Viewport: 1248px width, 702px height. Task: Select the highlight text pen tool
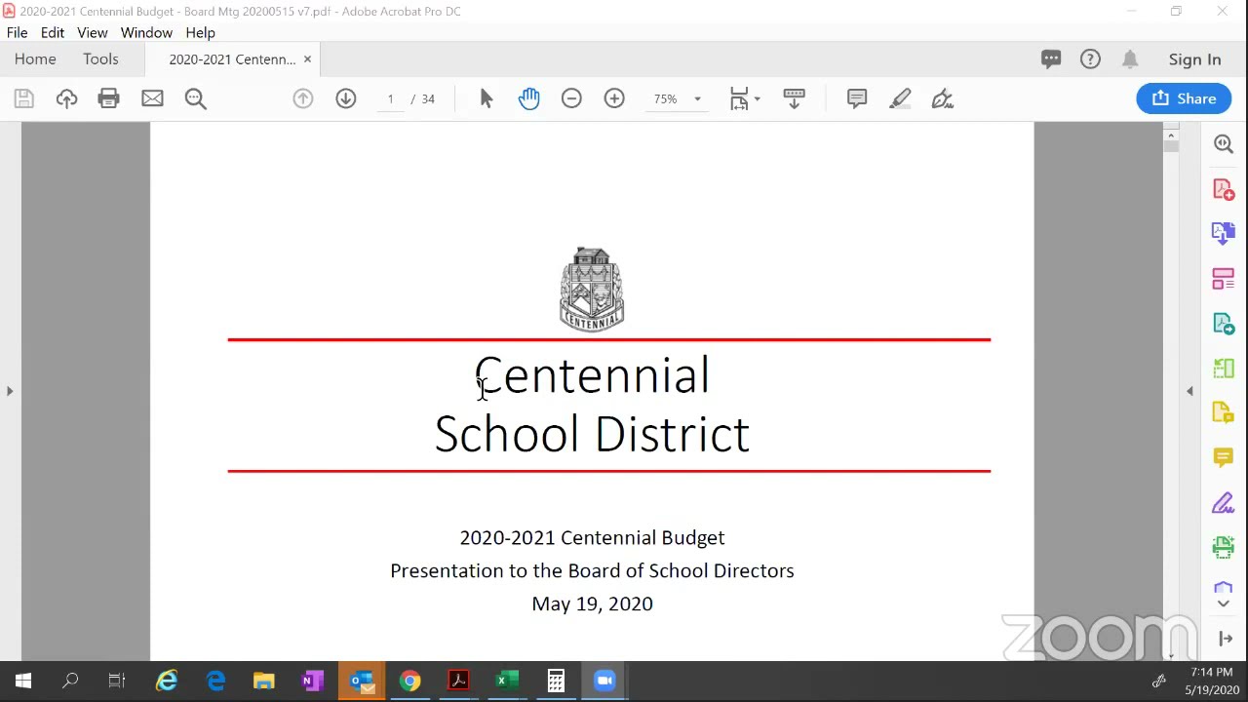click(900, 98)
